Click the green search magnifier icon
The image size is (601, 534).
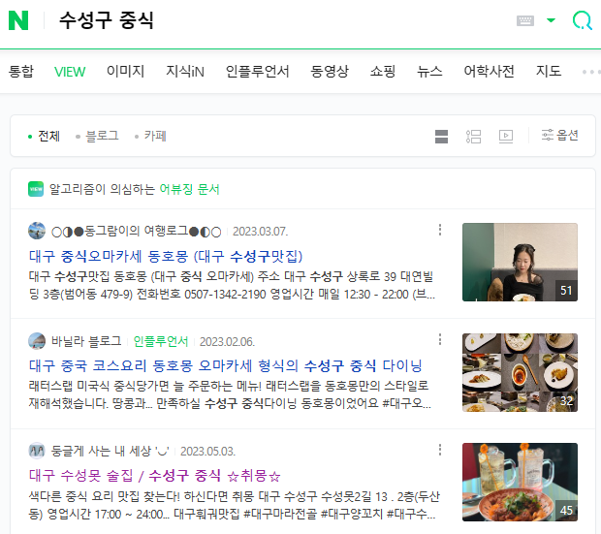tap(582, 20)
